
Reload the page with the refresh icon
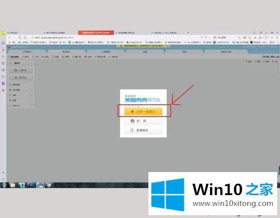(x=20, y=38)
